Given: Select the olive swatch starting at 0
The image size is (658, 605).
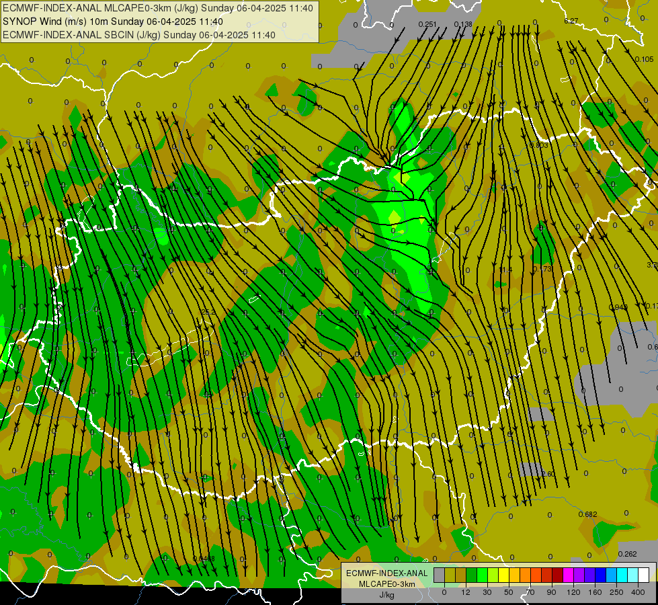Looking at the screenshot, I should (x=450, y=575).
